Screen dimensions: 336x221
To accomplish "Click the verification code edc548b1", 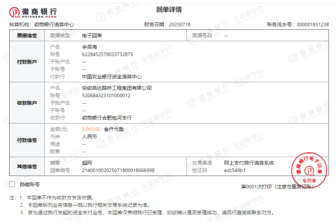I will click(x=235, y=170).
